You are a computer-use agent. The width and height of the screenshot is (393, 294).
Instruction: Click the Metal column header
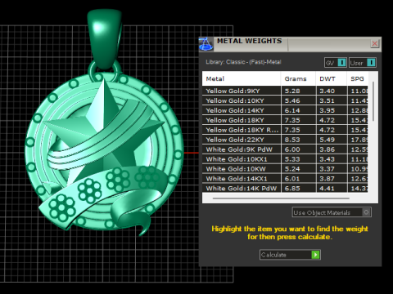[x=242, y=78]
